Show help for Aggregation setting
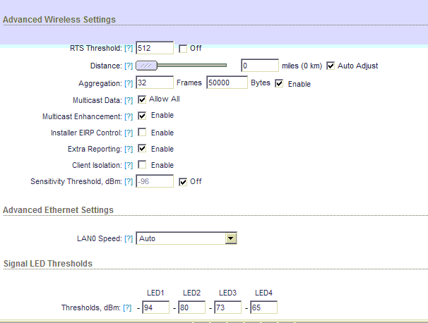The width and height of the screenshot is (428, 323). 129,83
